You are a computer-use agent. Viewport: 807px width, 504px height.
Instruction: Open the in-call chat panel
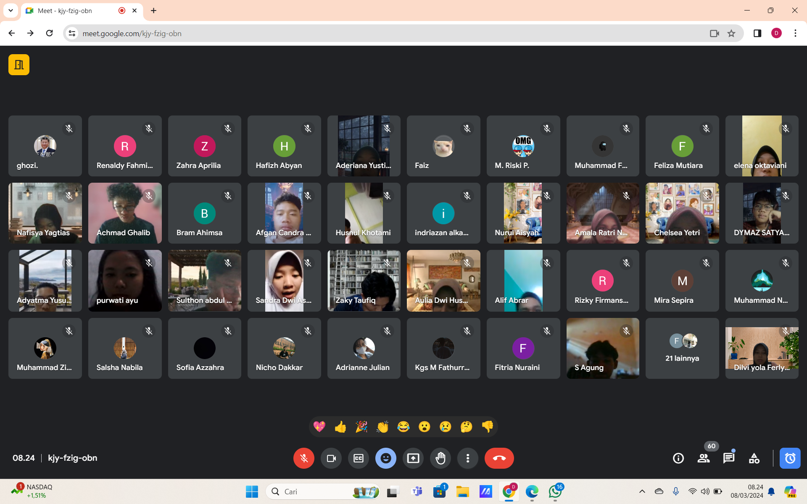[728, 458]
